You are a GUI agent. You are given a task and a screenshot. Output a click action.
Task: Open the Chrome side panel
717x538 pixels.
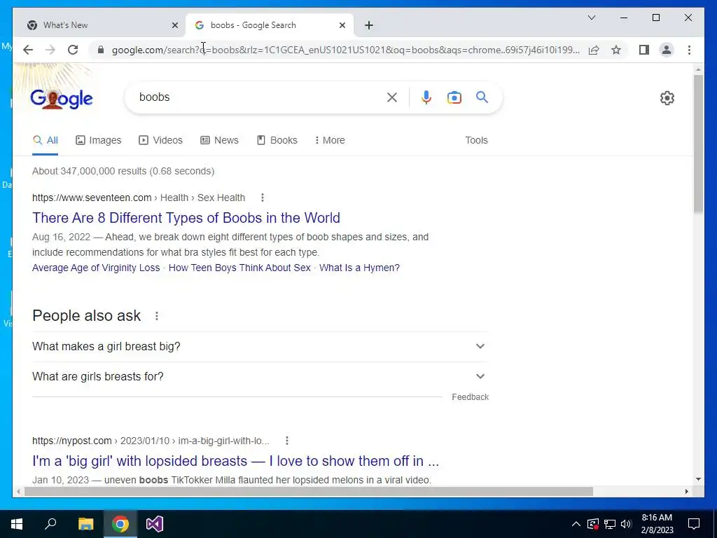pos(644,50)
